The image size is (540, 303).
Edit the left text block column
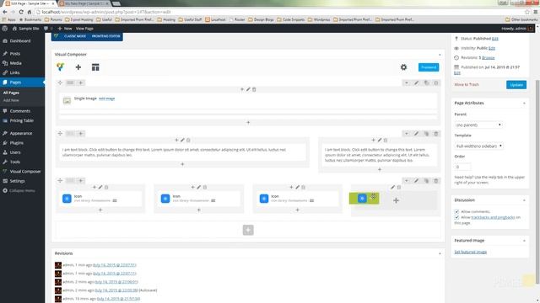coord(182,141)
